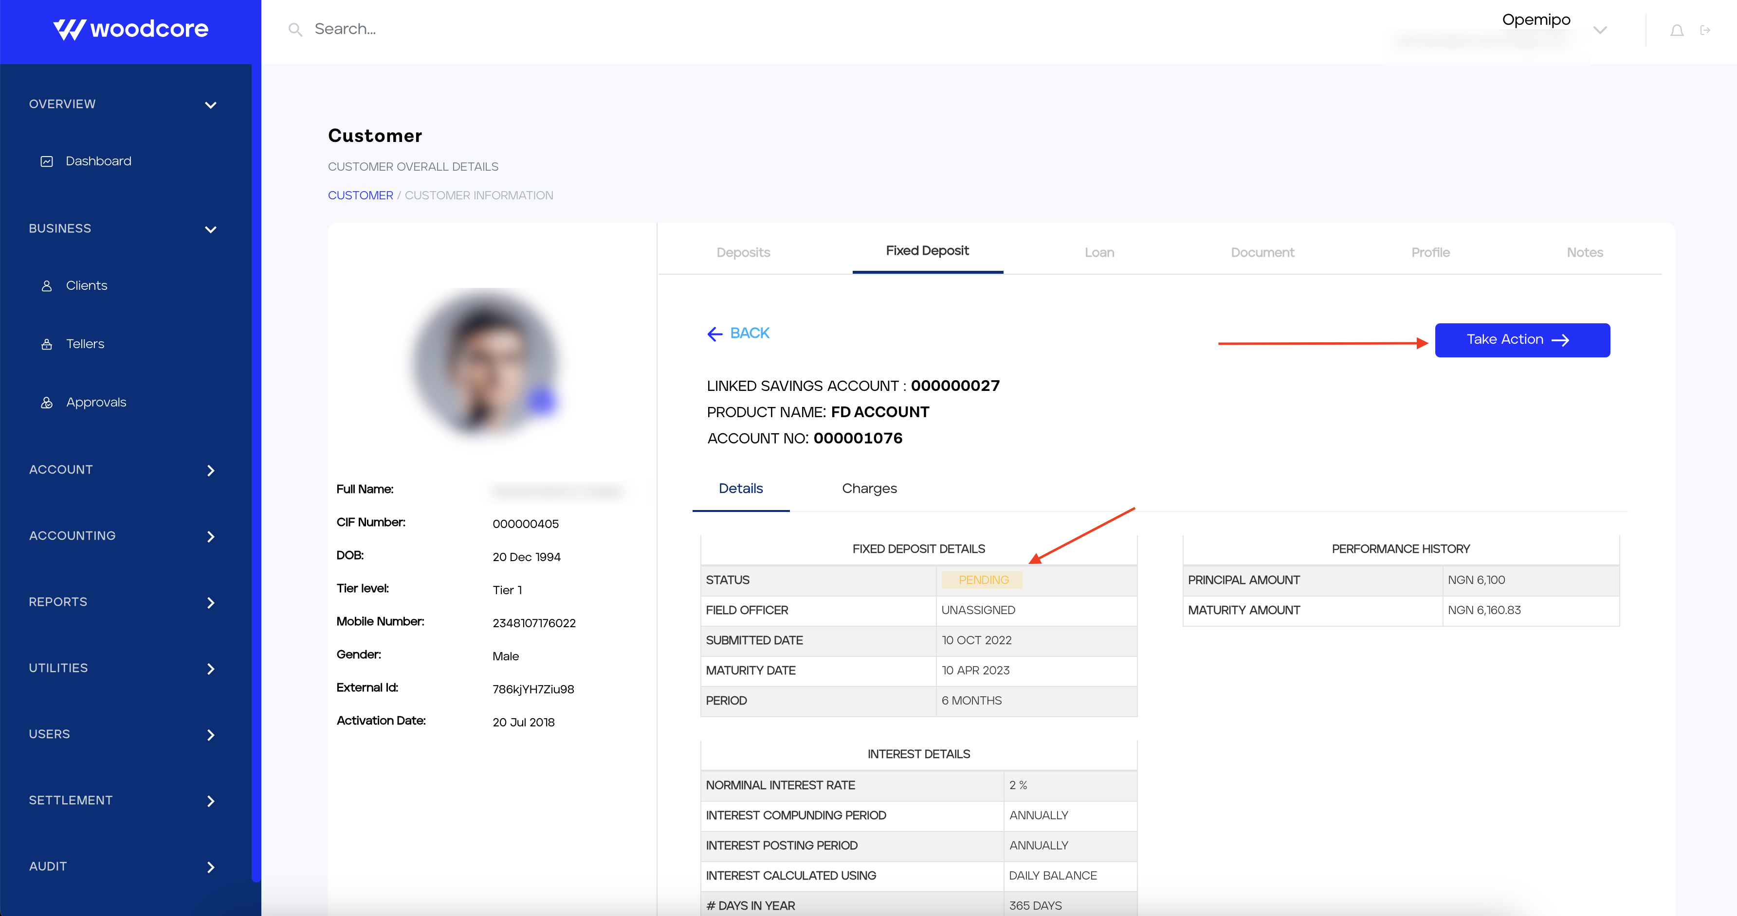
Task: Click the logout icon
Action: (1705, 30)
